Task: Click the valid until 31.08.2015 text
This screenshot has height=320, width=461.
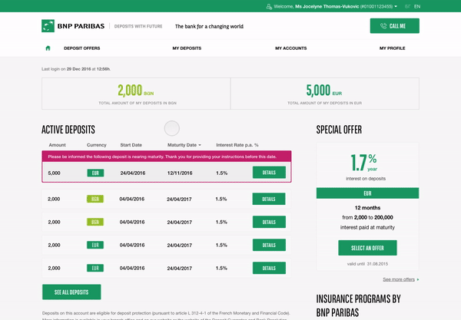Action: 367,264
